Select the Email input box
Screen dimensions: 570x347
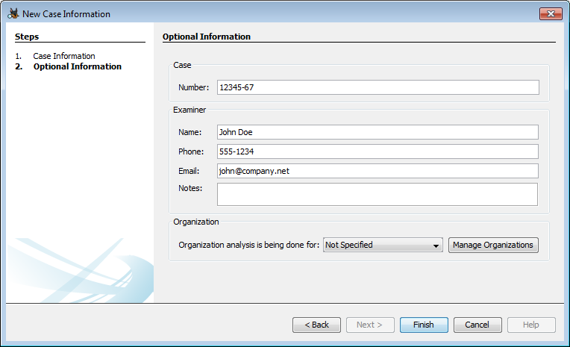(x=378, y=171)
